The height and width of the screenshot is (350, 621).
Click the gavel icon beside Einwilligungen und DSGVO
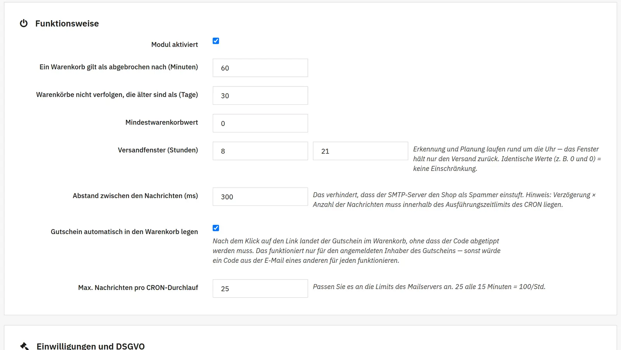point(24,346)
